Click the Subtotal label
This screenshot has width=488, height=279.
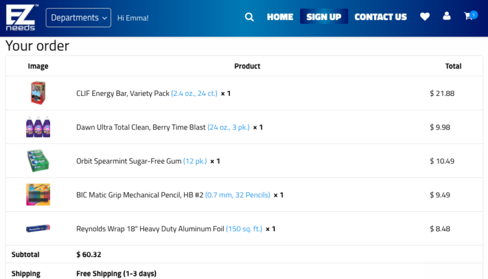coord(26,255)
